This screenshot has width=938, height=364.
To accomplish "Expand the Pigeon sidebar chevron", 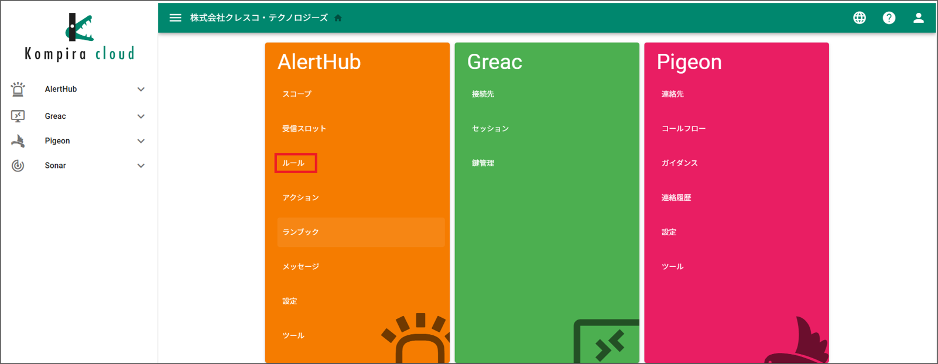I will (x=141, y=141).
